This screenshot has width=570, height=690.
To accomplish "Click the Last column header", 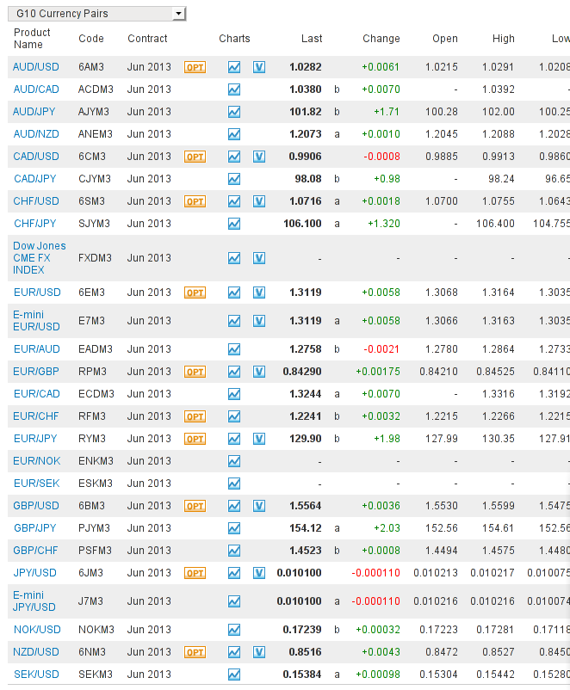I will coord(312,39).
